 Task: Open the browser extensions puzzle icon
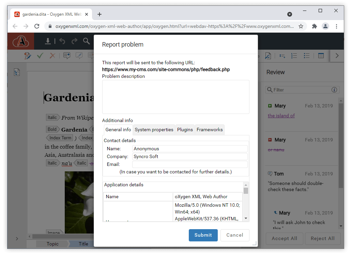tap(315, 26)
